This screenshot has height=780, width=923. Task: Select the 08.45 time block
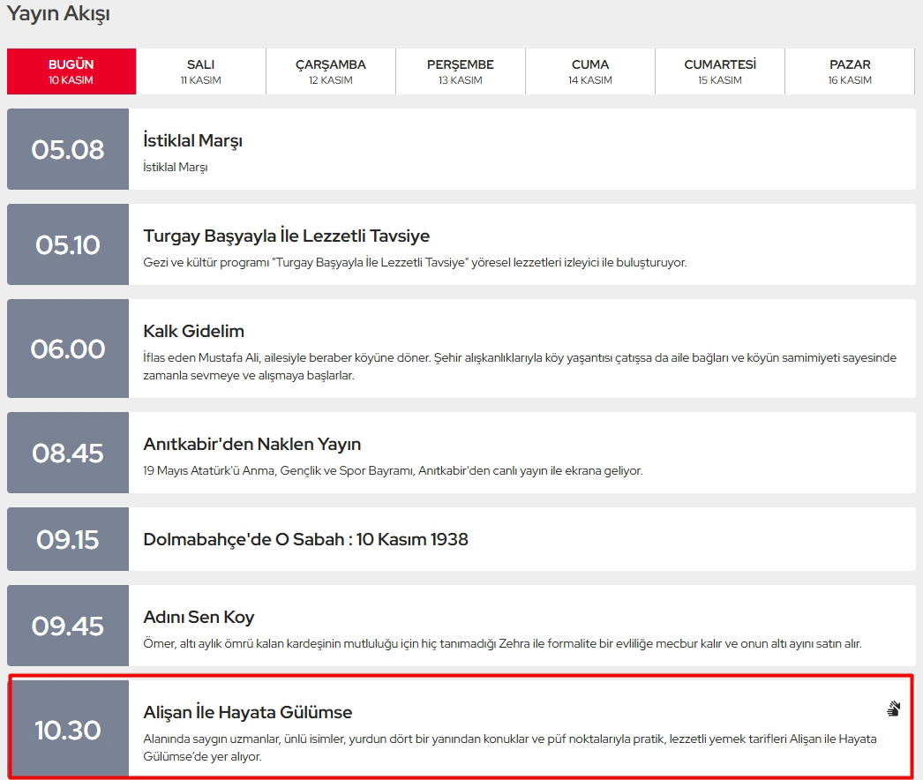(68, 453)
